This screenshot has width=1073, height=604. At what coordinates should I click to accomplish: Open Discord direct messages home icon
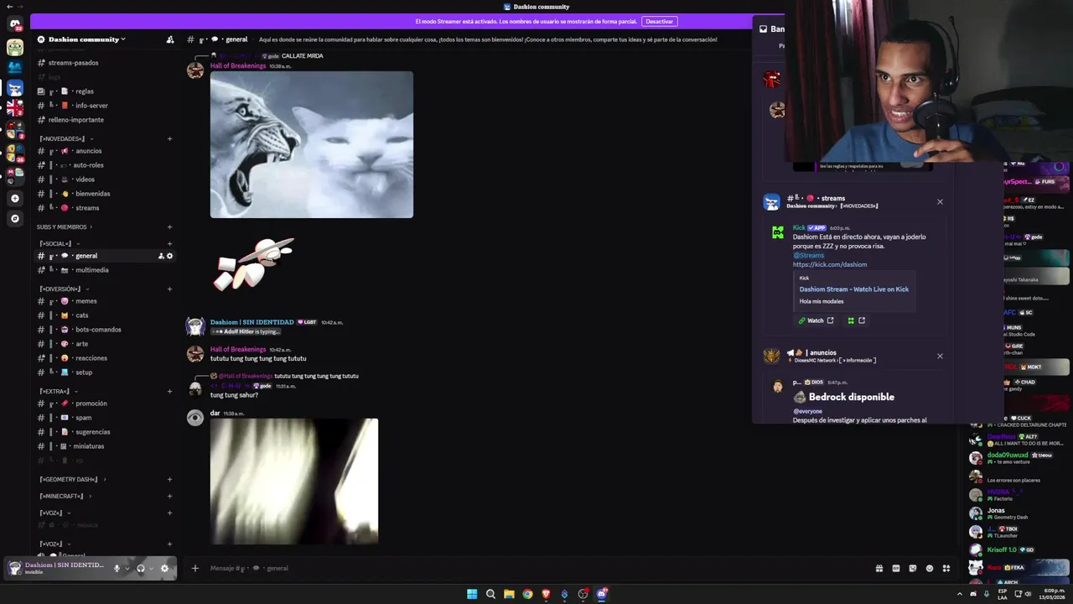point(14,24)
